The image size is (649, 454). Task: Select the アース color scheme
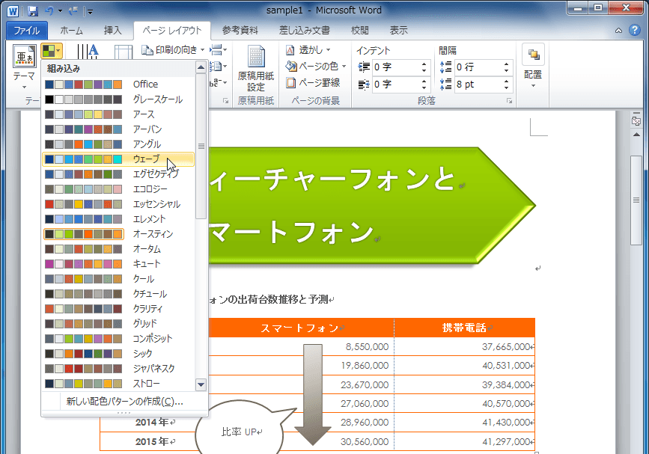[x=118, y=114]
